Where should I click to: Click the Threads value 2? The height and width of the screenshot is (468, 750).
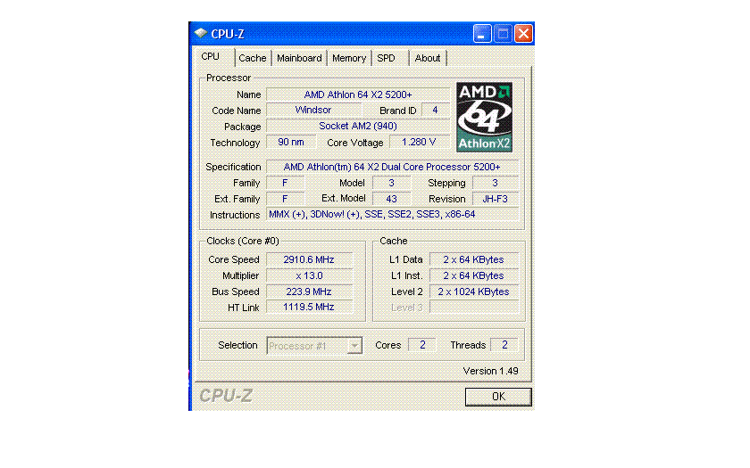pos(504,345)
